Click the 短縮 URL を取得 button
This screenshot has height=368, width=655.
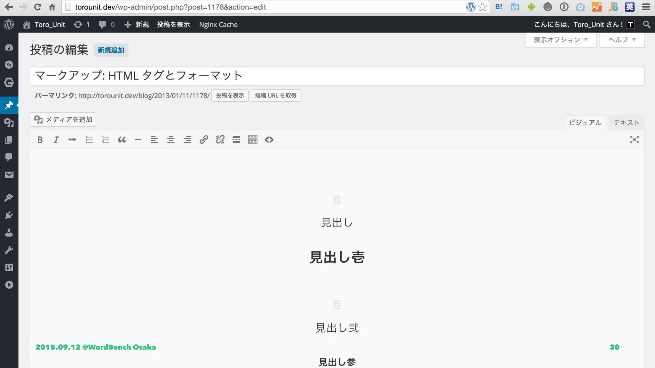pyautogui.click(x=276, y=96)
